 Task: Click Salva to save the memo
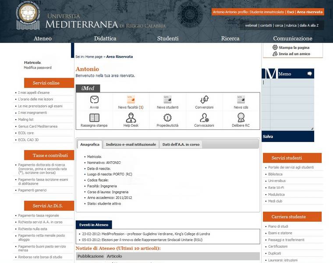pyautogui.click(x=268, y=136)
